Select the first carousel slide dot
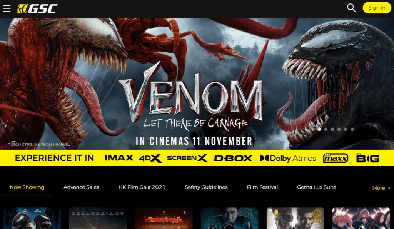 (x=319, y=129)
